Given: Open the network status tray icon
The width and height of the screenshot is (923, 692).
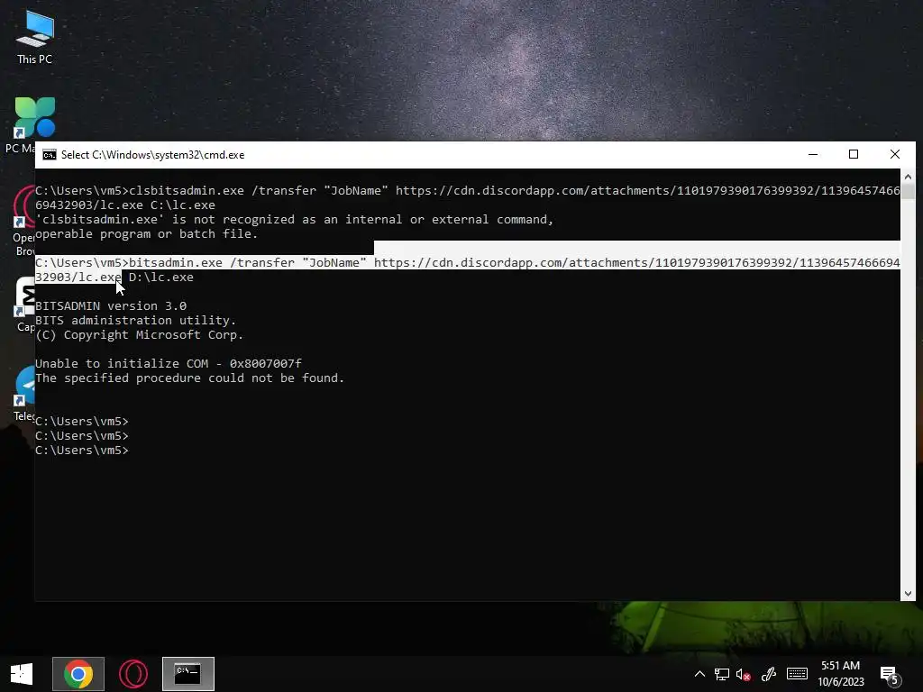Looking at the screenshot, I should (x=722, y=674).
